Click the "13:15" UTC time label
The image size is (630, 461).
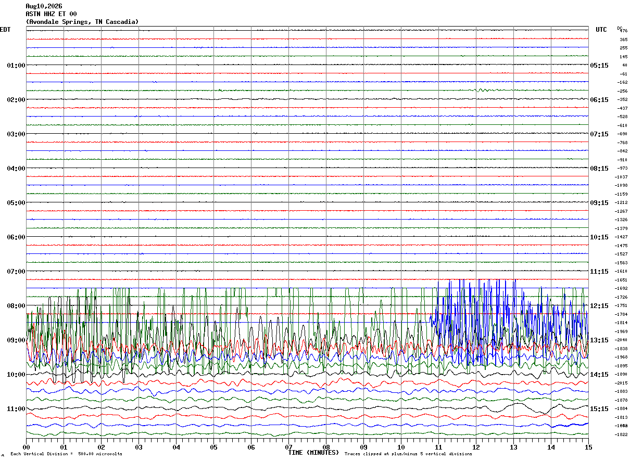click(599, 340)
